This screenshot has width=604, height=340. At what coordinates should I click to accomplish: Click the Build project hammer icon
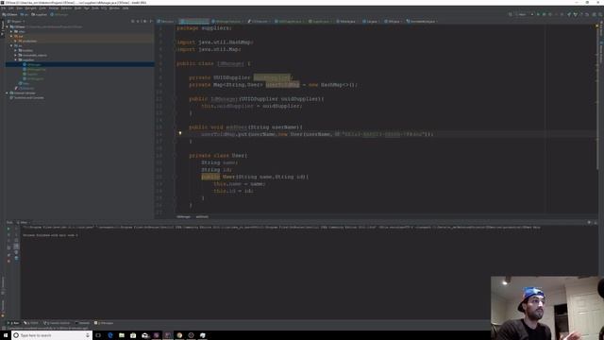511,14
